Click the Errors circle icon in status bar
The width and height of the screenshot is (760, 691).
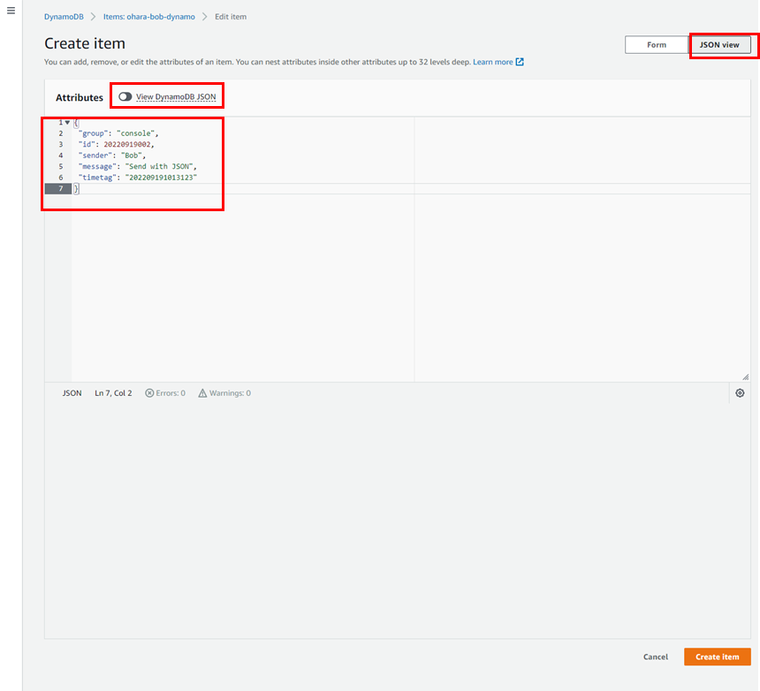[149, 393]
